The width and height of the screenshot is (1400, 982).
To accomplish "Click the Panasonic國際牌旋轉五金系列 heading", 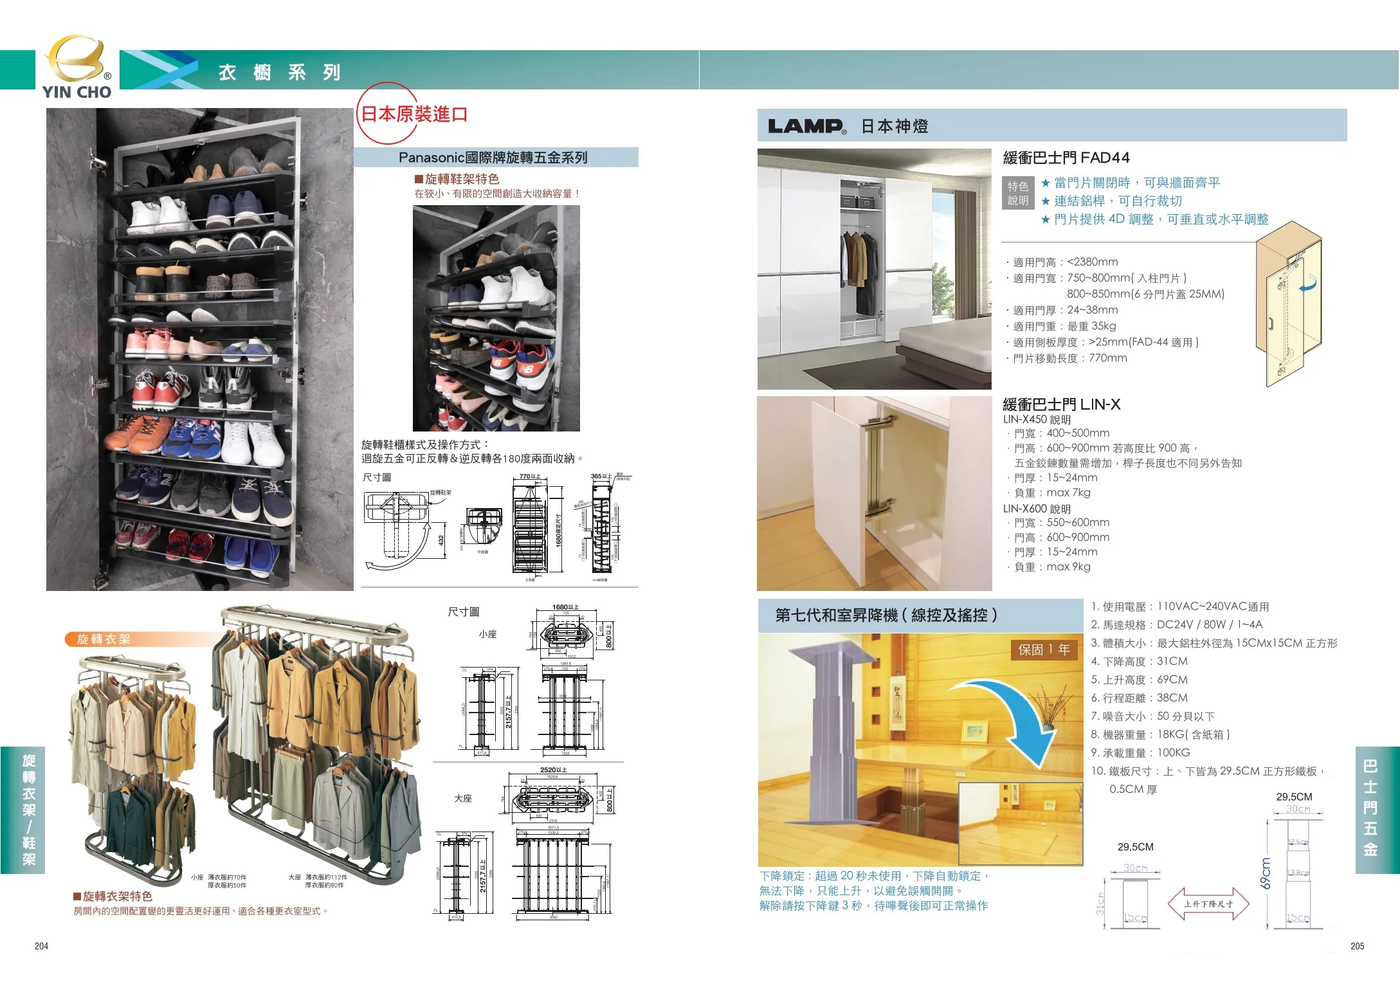I will click(493, 158).
